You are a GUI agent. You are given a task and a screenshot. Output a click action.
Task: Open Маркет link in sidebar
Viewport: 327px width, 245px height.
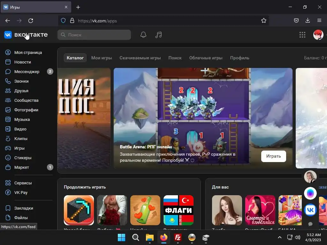[x=21, y=167]
